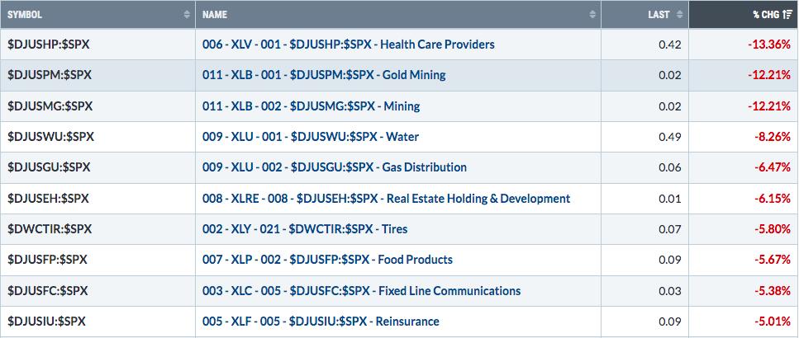Open the Health Care Providers link

click(x=349, y=45)
